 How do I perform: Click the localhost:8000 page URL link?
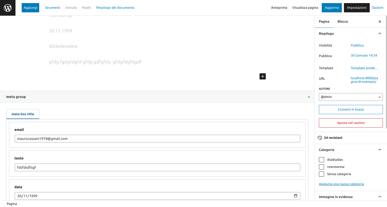364,80
